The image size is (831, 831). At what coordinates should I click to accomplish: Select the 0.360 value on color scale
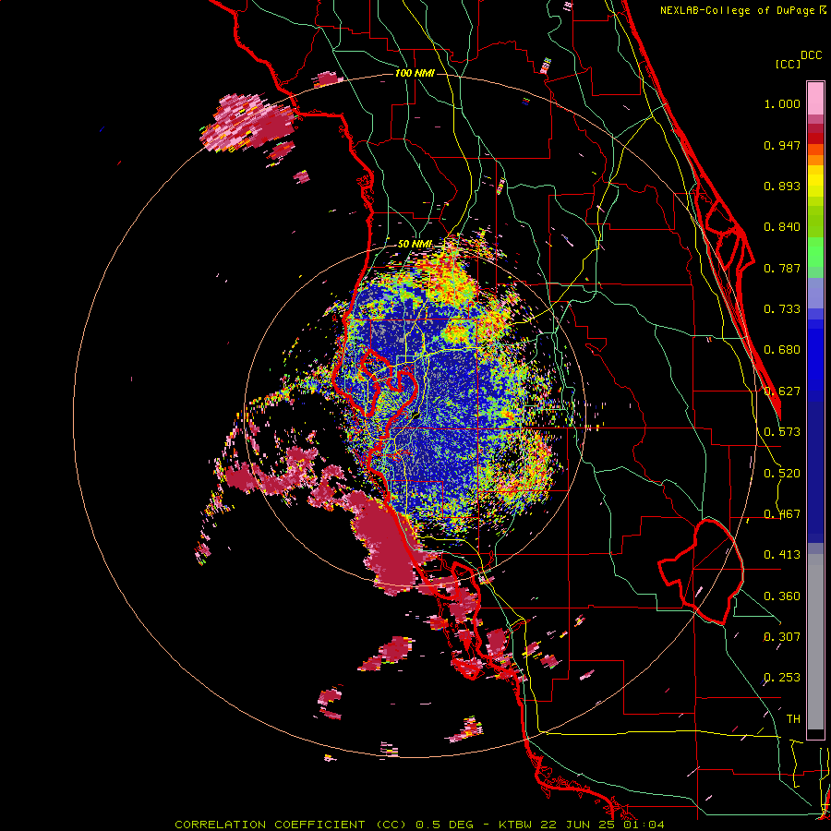782,596
